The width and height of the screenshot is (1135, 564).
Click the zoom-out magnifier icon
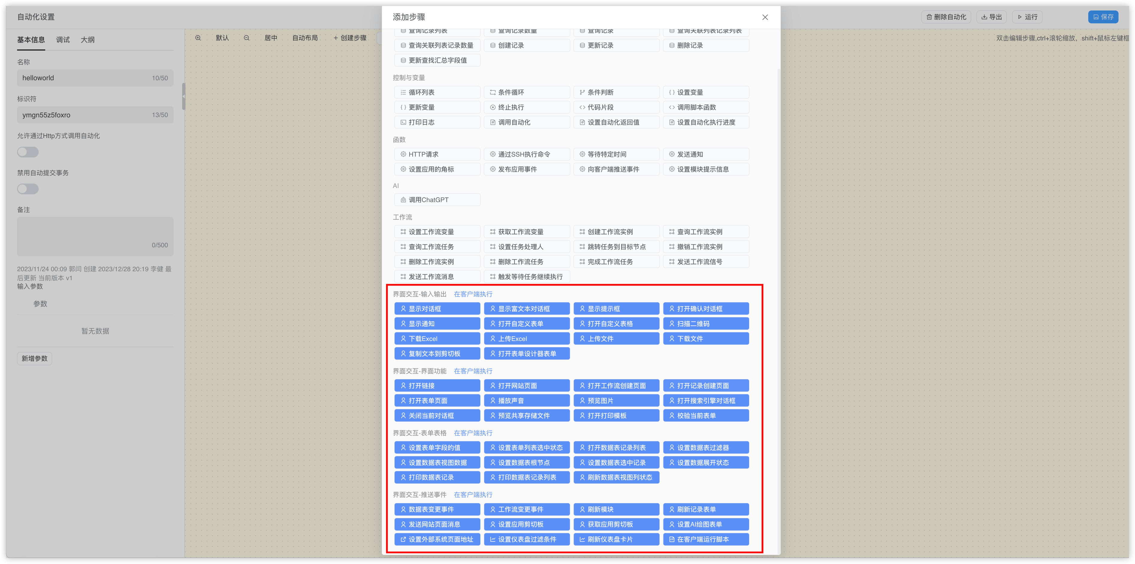(x=247, y=38)
